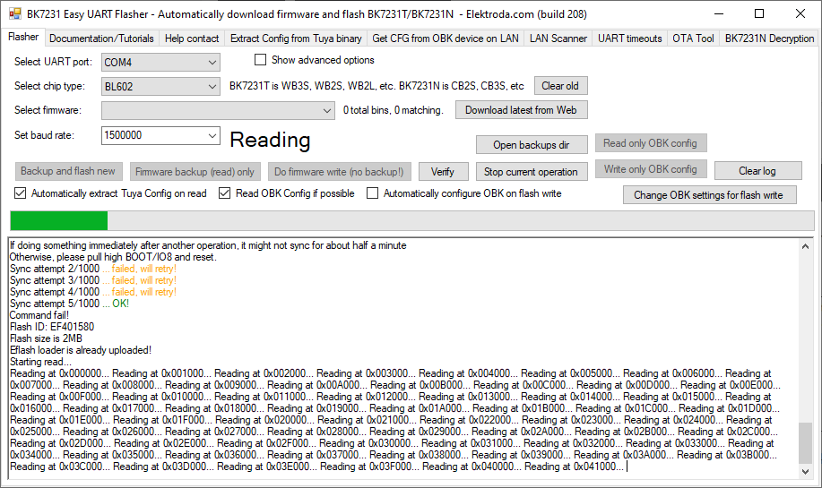This screenshot has height=488, width=822.
Task: Click Firmware backup (read) only button
Action: (195, 172)
